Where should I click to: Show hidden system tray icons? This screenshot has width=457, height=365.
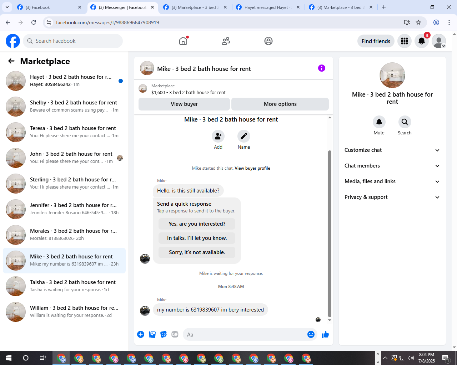click(x=385, y=358)
